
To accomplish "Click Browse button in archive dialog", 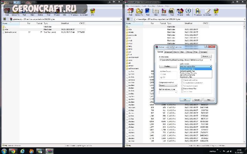I will pyautogui.click(x=207, y=56).
